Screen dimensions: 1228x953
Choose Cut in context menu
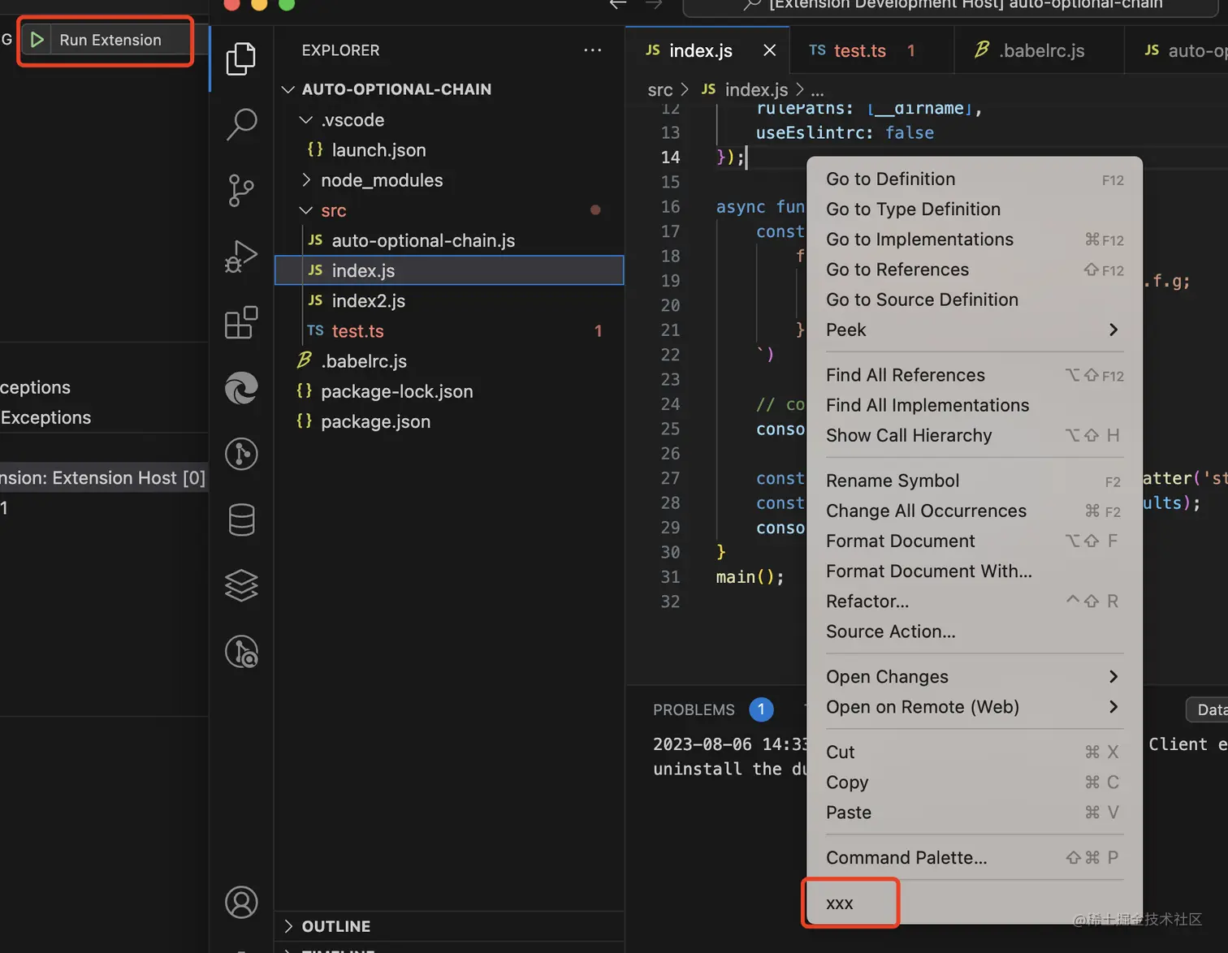click(975, 752)
